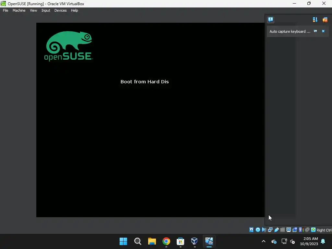Expand the Auto capture keyboard notification text
Viewport: 332px width, 249px height.
pyautogui.click(x=290, y=31)
